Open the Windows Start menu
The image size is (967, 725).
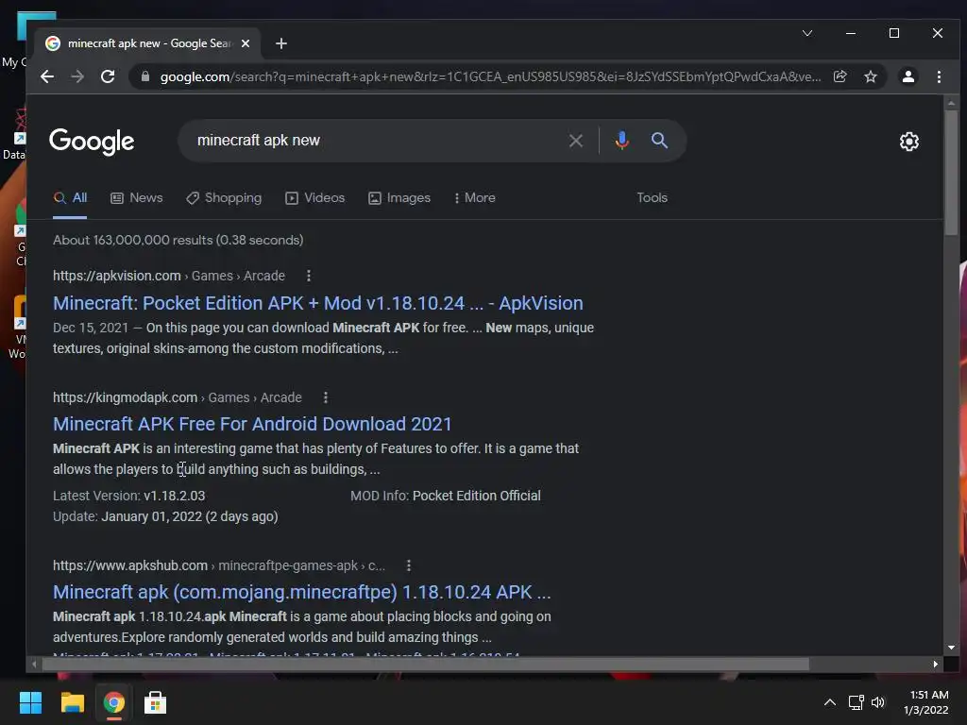tap(30, 702)
